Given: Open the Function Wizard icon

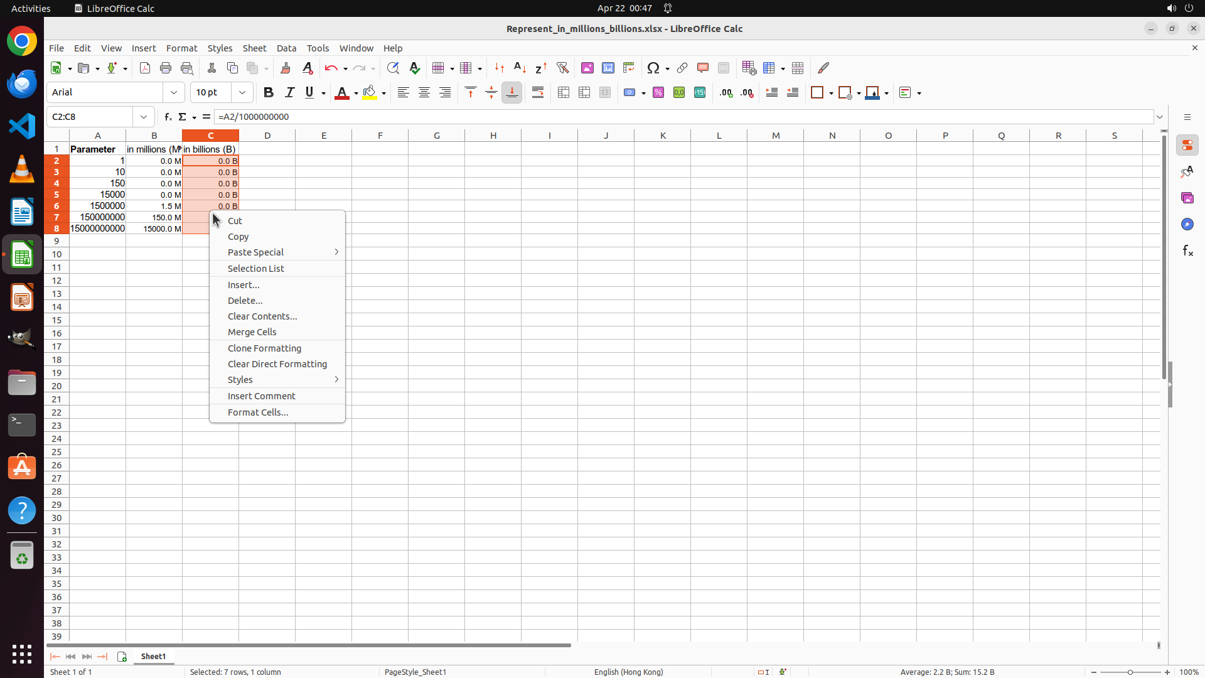Looking at the screenshot, I should 168,117.
